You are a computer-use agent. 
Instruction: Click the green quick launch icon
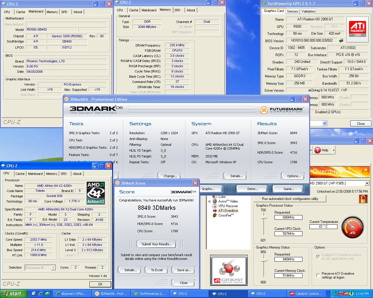(47, 294)
